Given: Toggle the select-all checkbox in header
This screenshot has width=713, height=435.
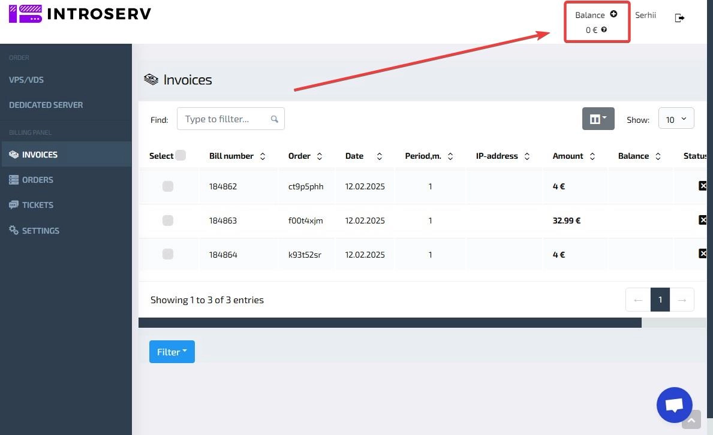Looking at the screenshot, I should coord(180,155).
